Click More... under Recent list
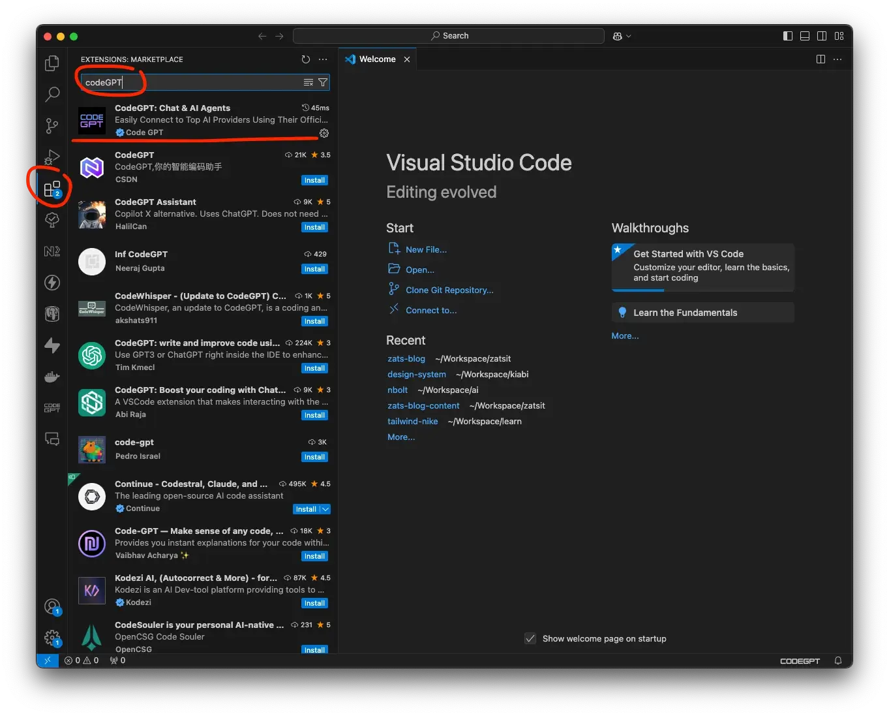Image resolution: width=889 pixels, height=716 pixels. click(x=401, y=437)
